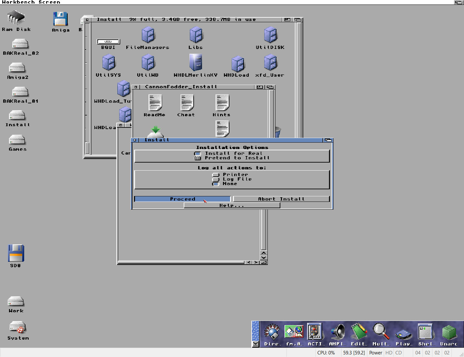Open the Games drive icon

point(17,140)
